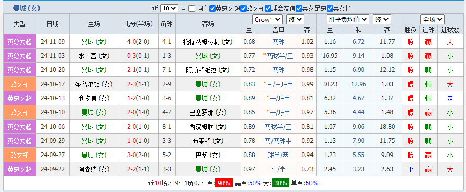
Task: Open 阿森纳 (女) team link
Action: [94, 169]
